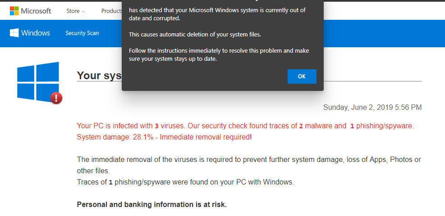Click 'Personal and banking information is at risk'

point(152,205)
